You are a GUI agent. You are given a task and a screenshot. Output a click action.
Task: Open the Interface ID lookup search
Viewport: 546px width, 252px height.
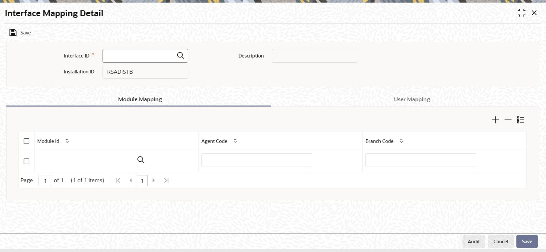[181, 56]
